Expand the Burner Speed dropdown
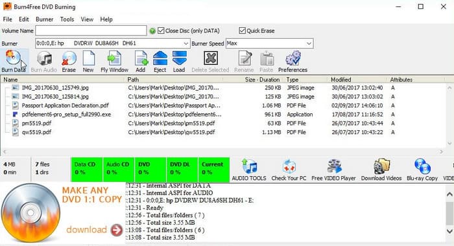 pos(309,43)
